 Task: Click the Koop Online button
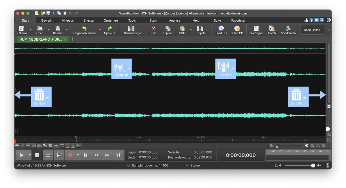[312, 30]
